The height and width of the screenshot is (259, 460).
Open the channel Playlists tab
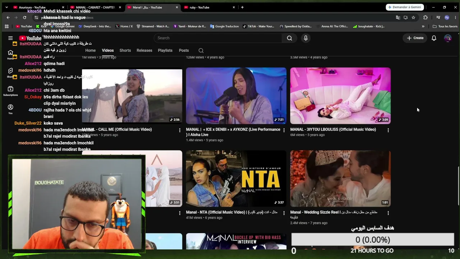(165, 51)
